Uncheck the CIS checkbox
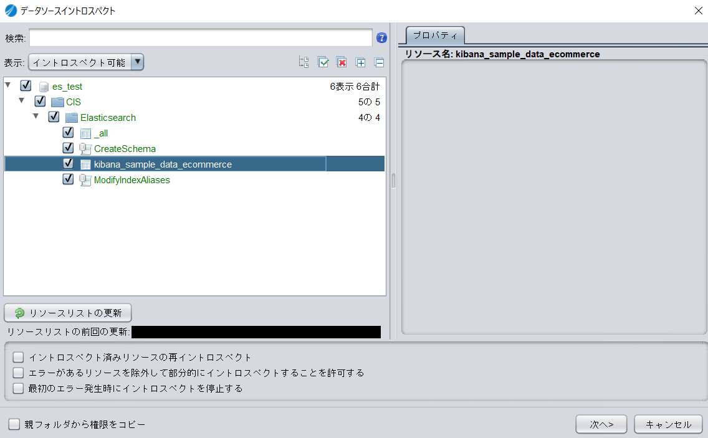Screen dimensions: 708x438 click(40, 101)
